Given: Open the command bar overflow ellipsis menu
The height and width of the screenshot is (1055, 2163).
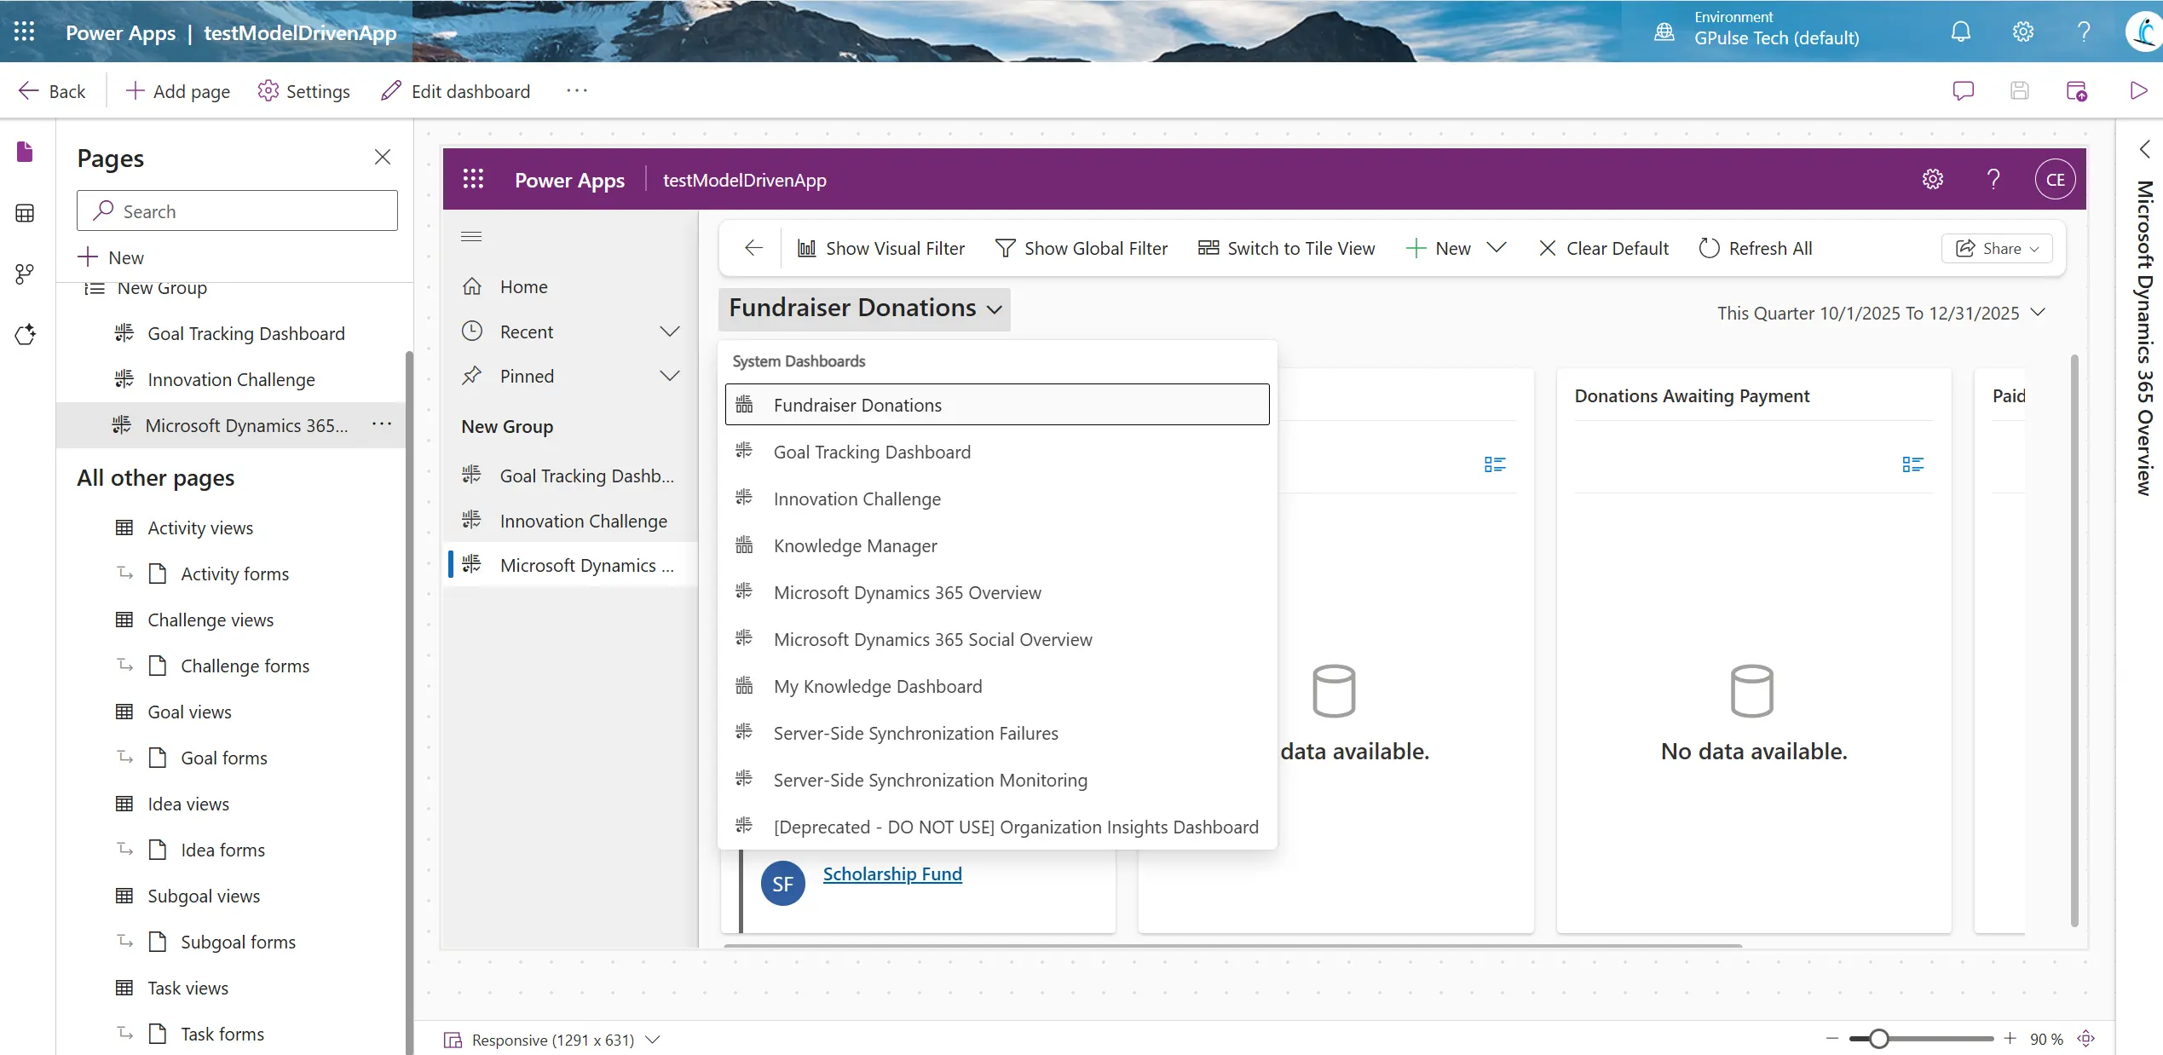Looking at the screenshot, I should pyautogui.click(x=576, y=90).
